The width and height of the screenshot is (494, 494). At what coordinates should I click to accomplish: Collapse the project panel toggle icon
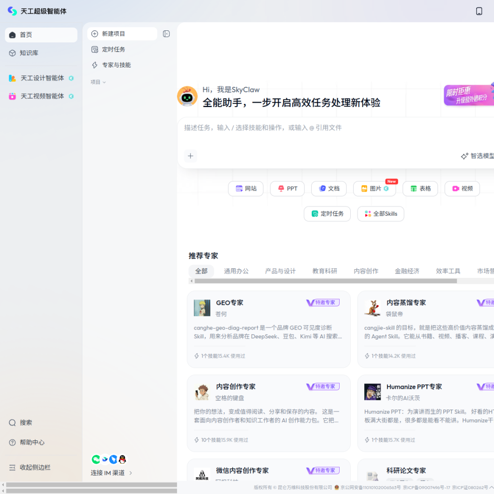click(x=166, y=34)
